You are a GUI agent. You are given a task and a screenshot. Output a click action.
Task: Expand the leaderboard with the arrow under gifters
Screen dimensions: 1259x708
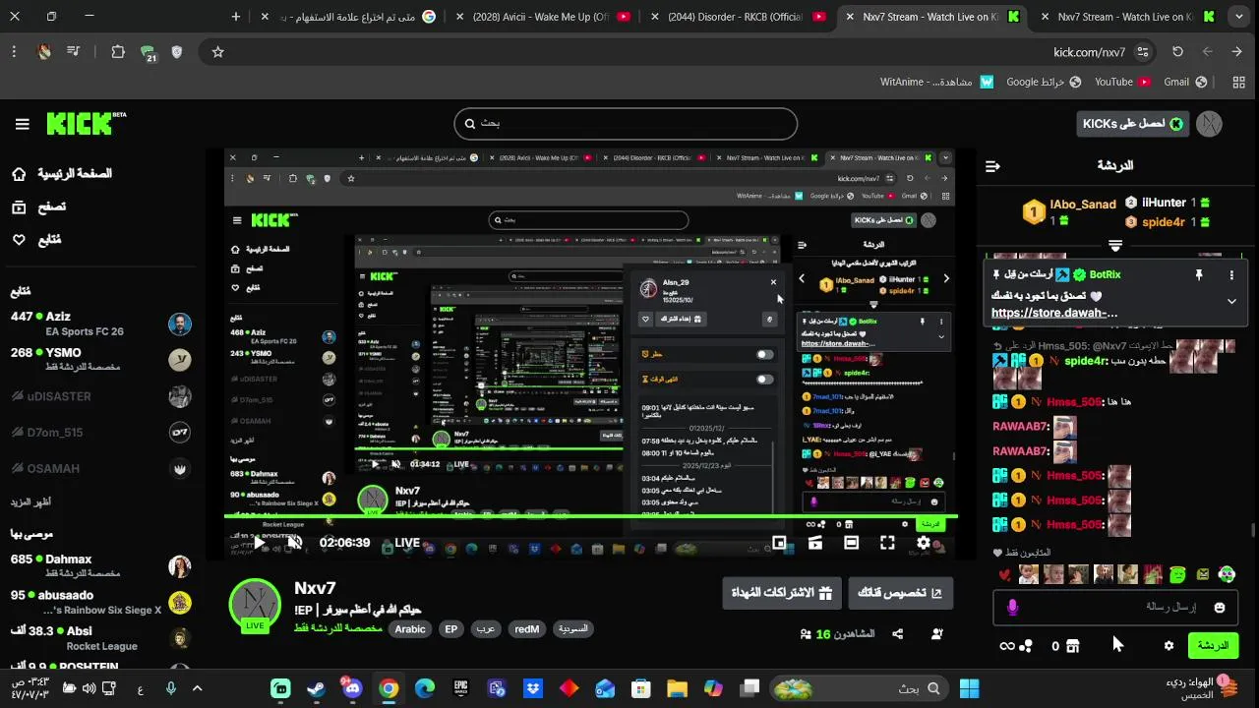pyautogui.click(x=1115, y=244)
